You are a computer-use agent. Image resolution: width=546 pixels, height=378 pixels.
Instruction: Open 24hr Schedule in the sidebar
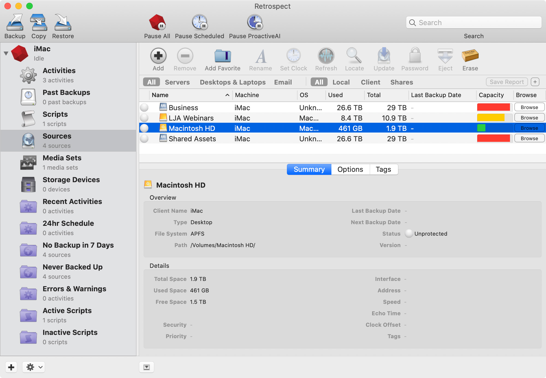click(x=68, y=228)
